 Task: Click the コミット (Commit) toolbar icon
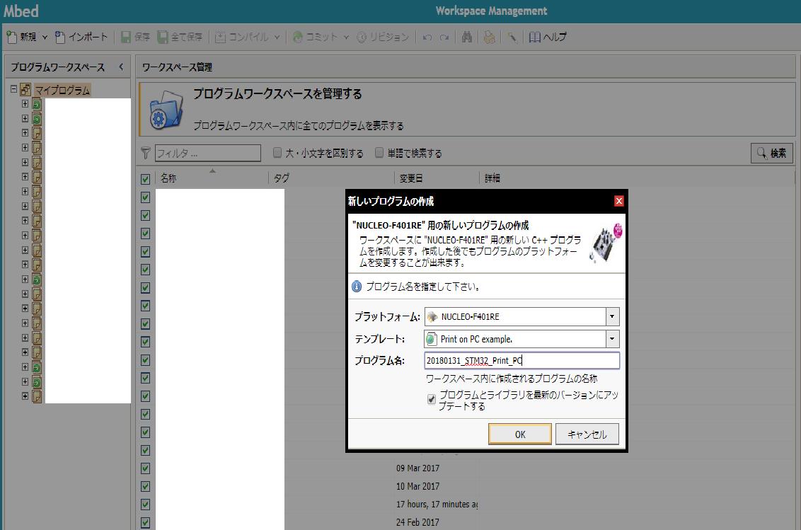pos(297,37)
